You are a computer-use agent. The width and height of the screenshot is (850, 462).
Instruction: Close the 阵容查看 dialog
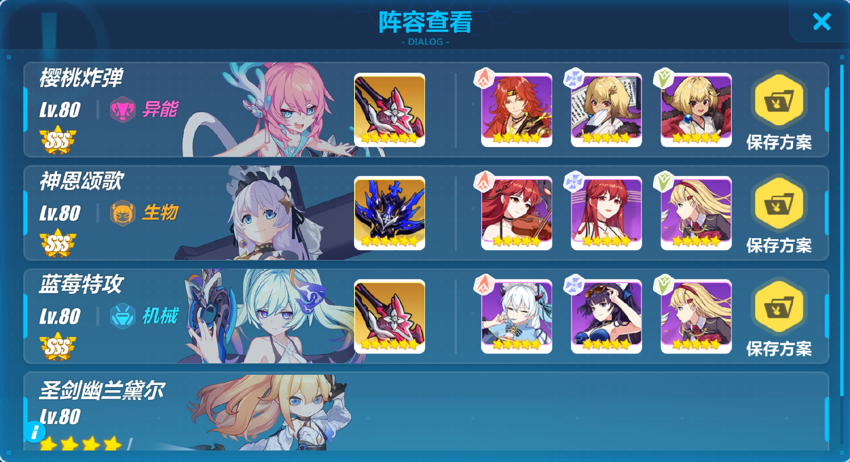(822, 21)
